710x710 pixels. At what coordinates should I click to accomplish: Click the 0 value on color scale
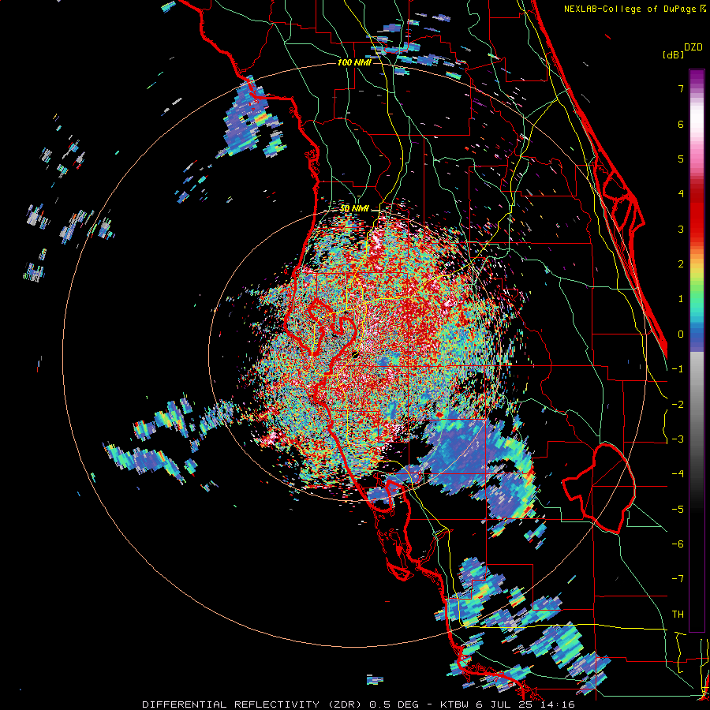tap(681, 334)
